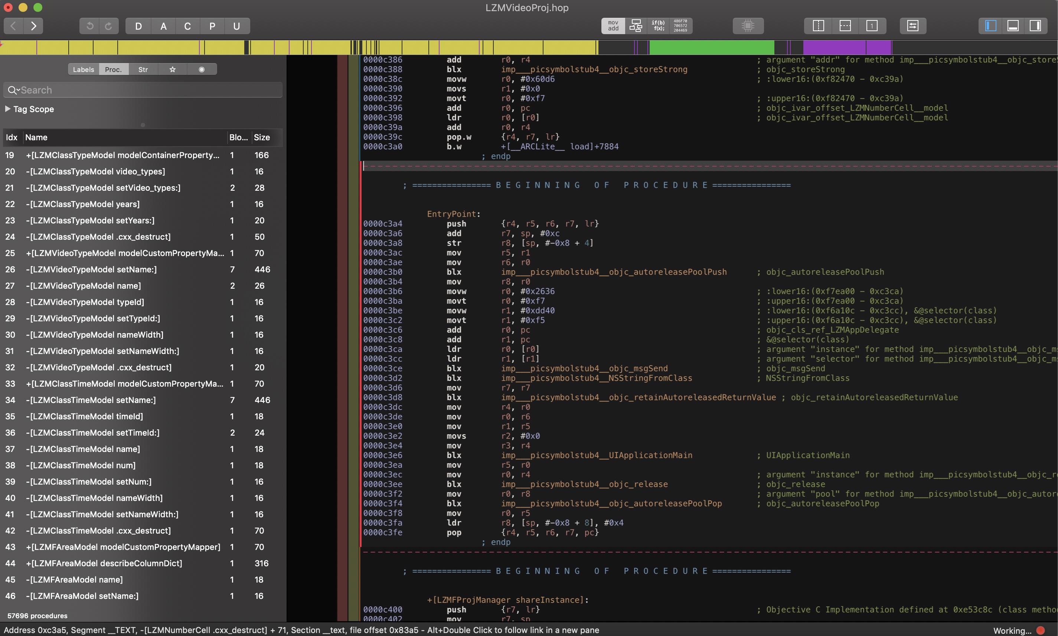1058x636 pixels.
Task: Split the view horizontally
Action: point(845,26)
